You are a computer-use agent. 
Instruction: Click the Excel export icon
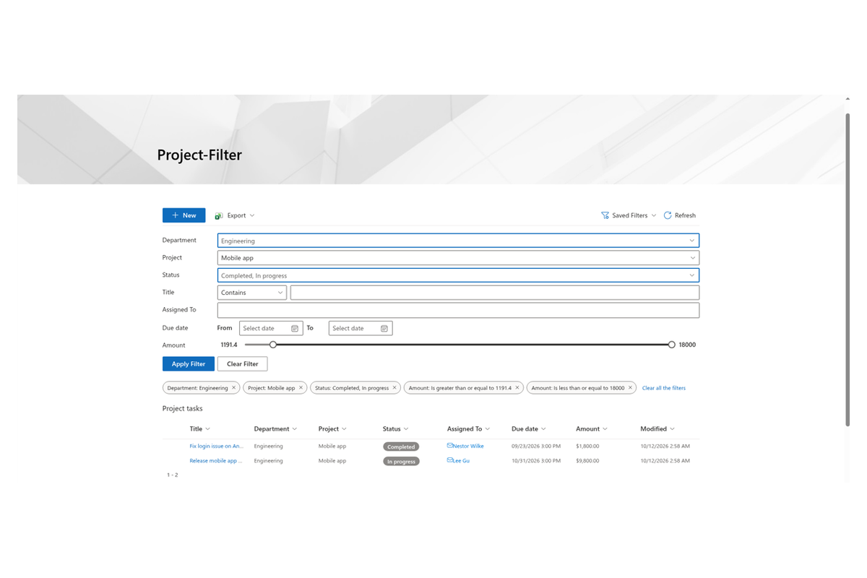[x=218, y=215]
